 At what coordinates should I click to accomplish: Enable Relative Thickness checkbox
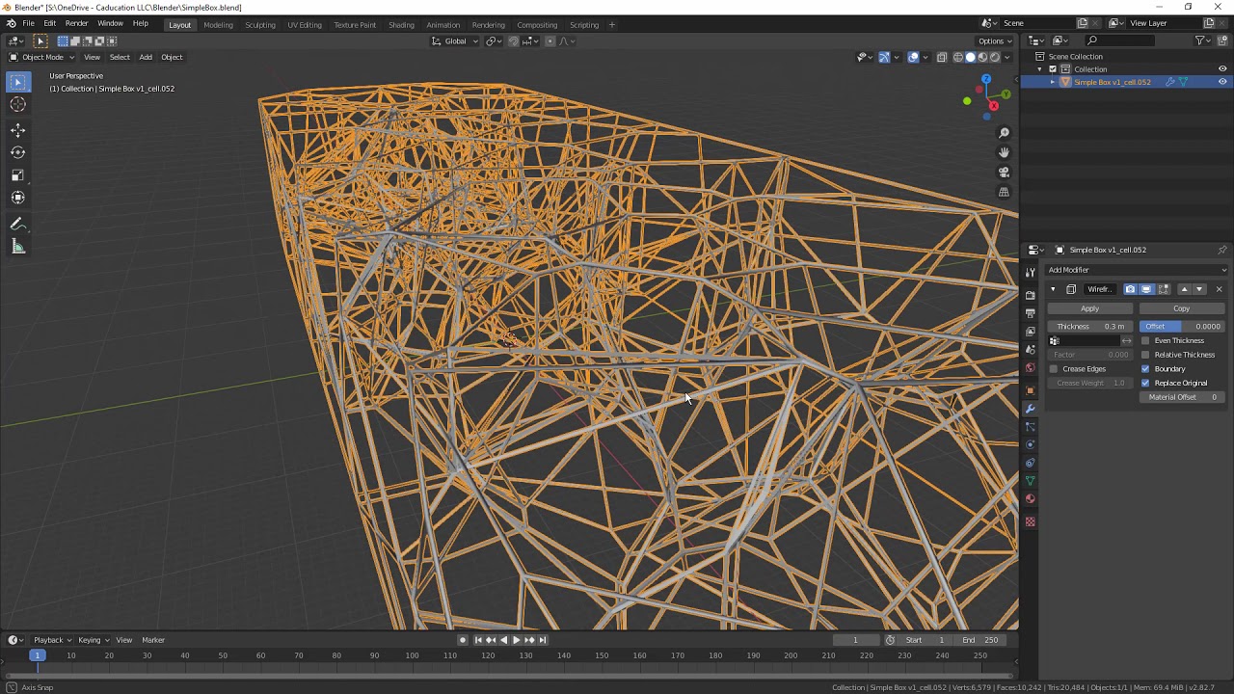(x=1145, y=355)
